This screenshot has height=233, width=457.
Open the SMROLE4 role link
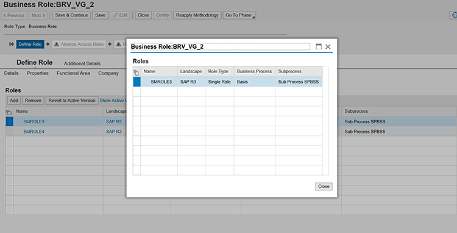34,132
